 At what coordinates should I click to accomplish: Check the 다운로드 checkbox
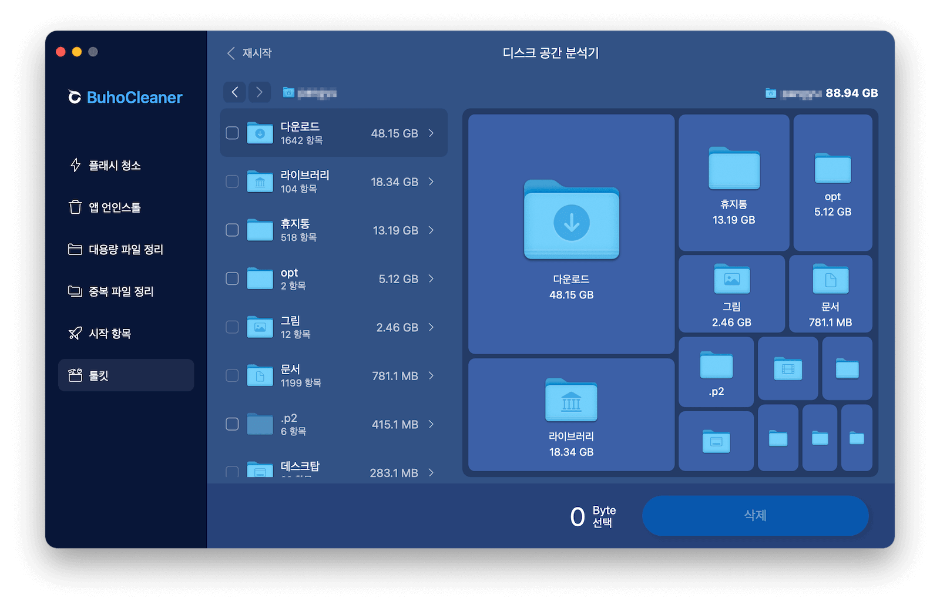point(232,133)
